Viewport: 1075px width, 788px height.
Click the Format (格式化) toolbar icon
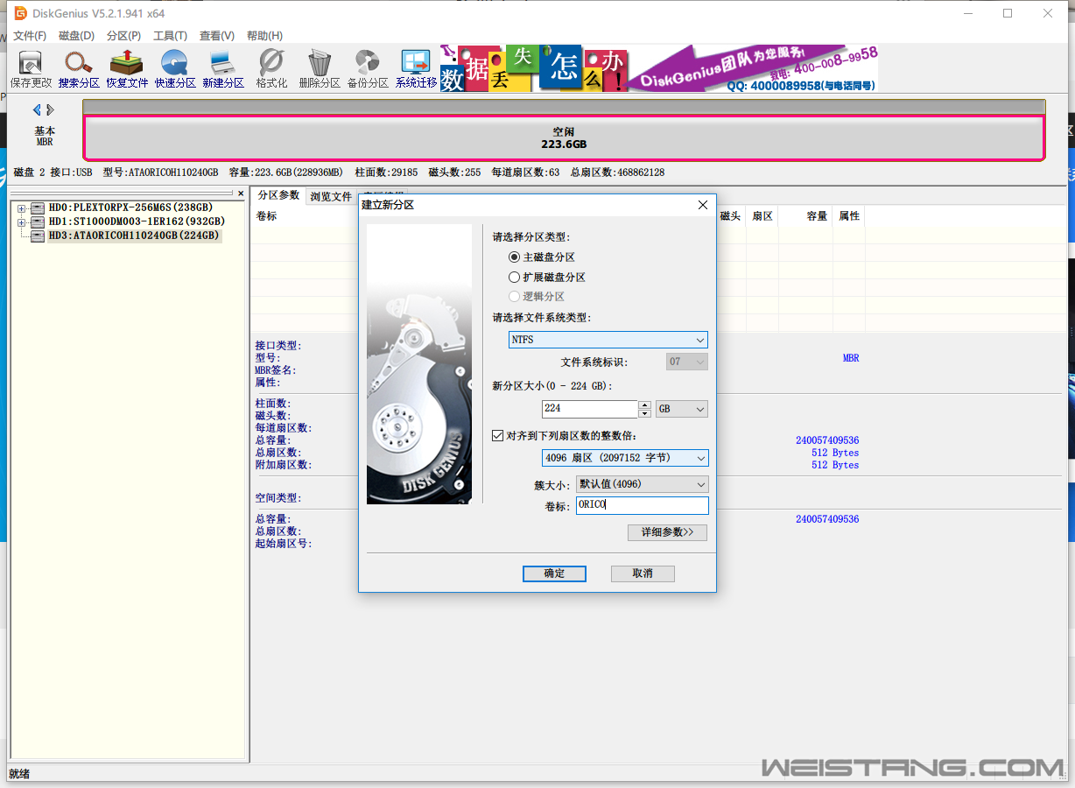pyautogui.click(x=271, y=69)
